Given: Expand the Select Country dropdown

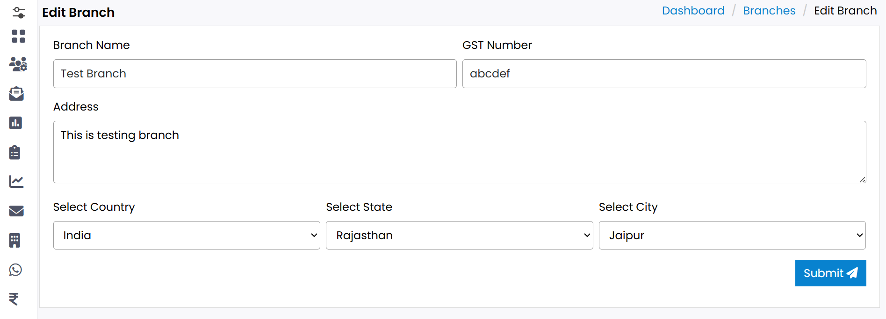Looking at the screenshot, I should 187,236.
